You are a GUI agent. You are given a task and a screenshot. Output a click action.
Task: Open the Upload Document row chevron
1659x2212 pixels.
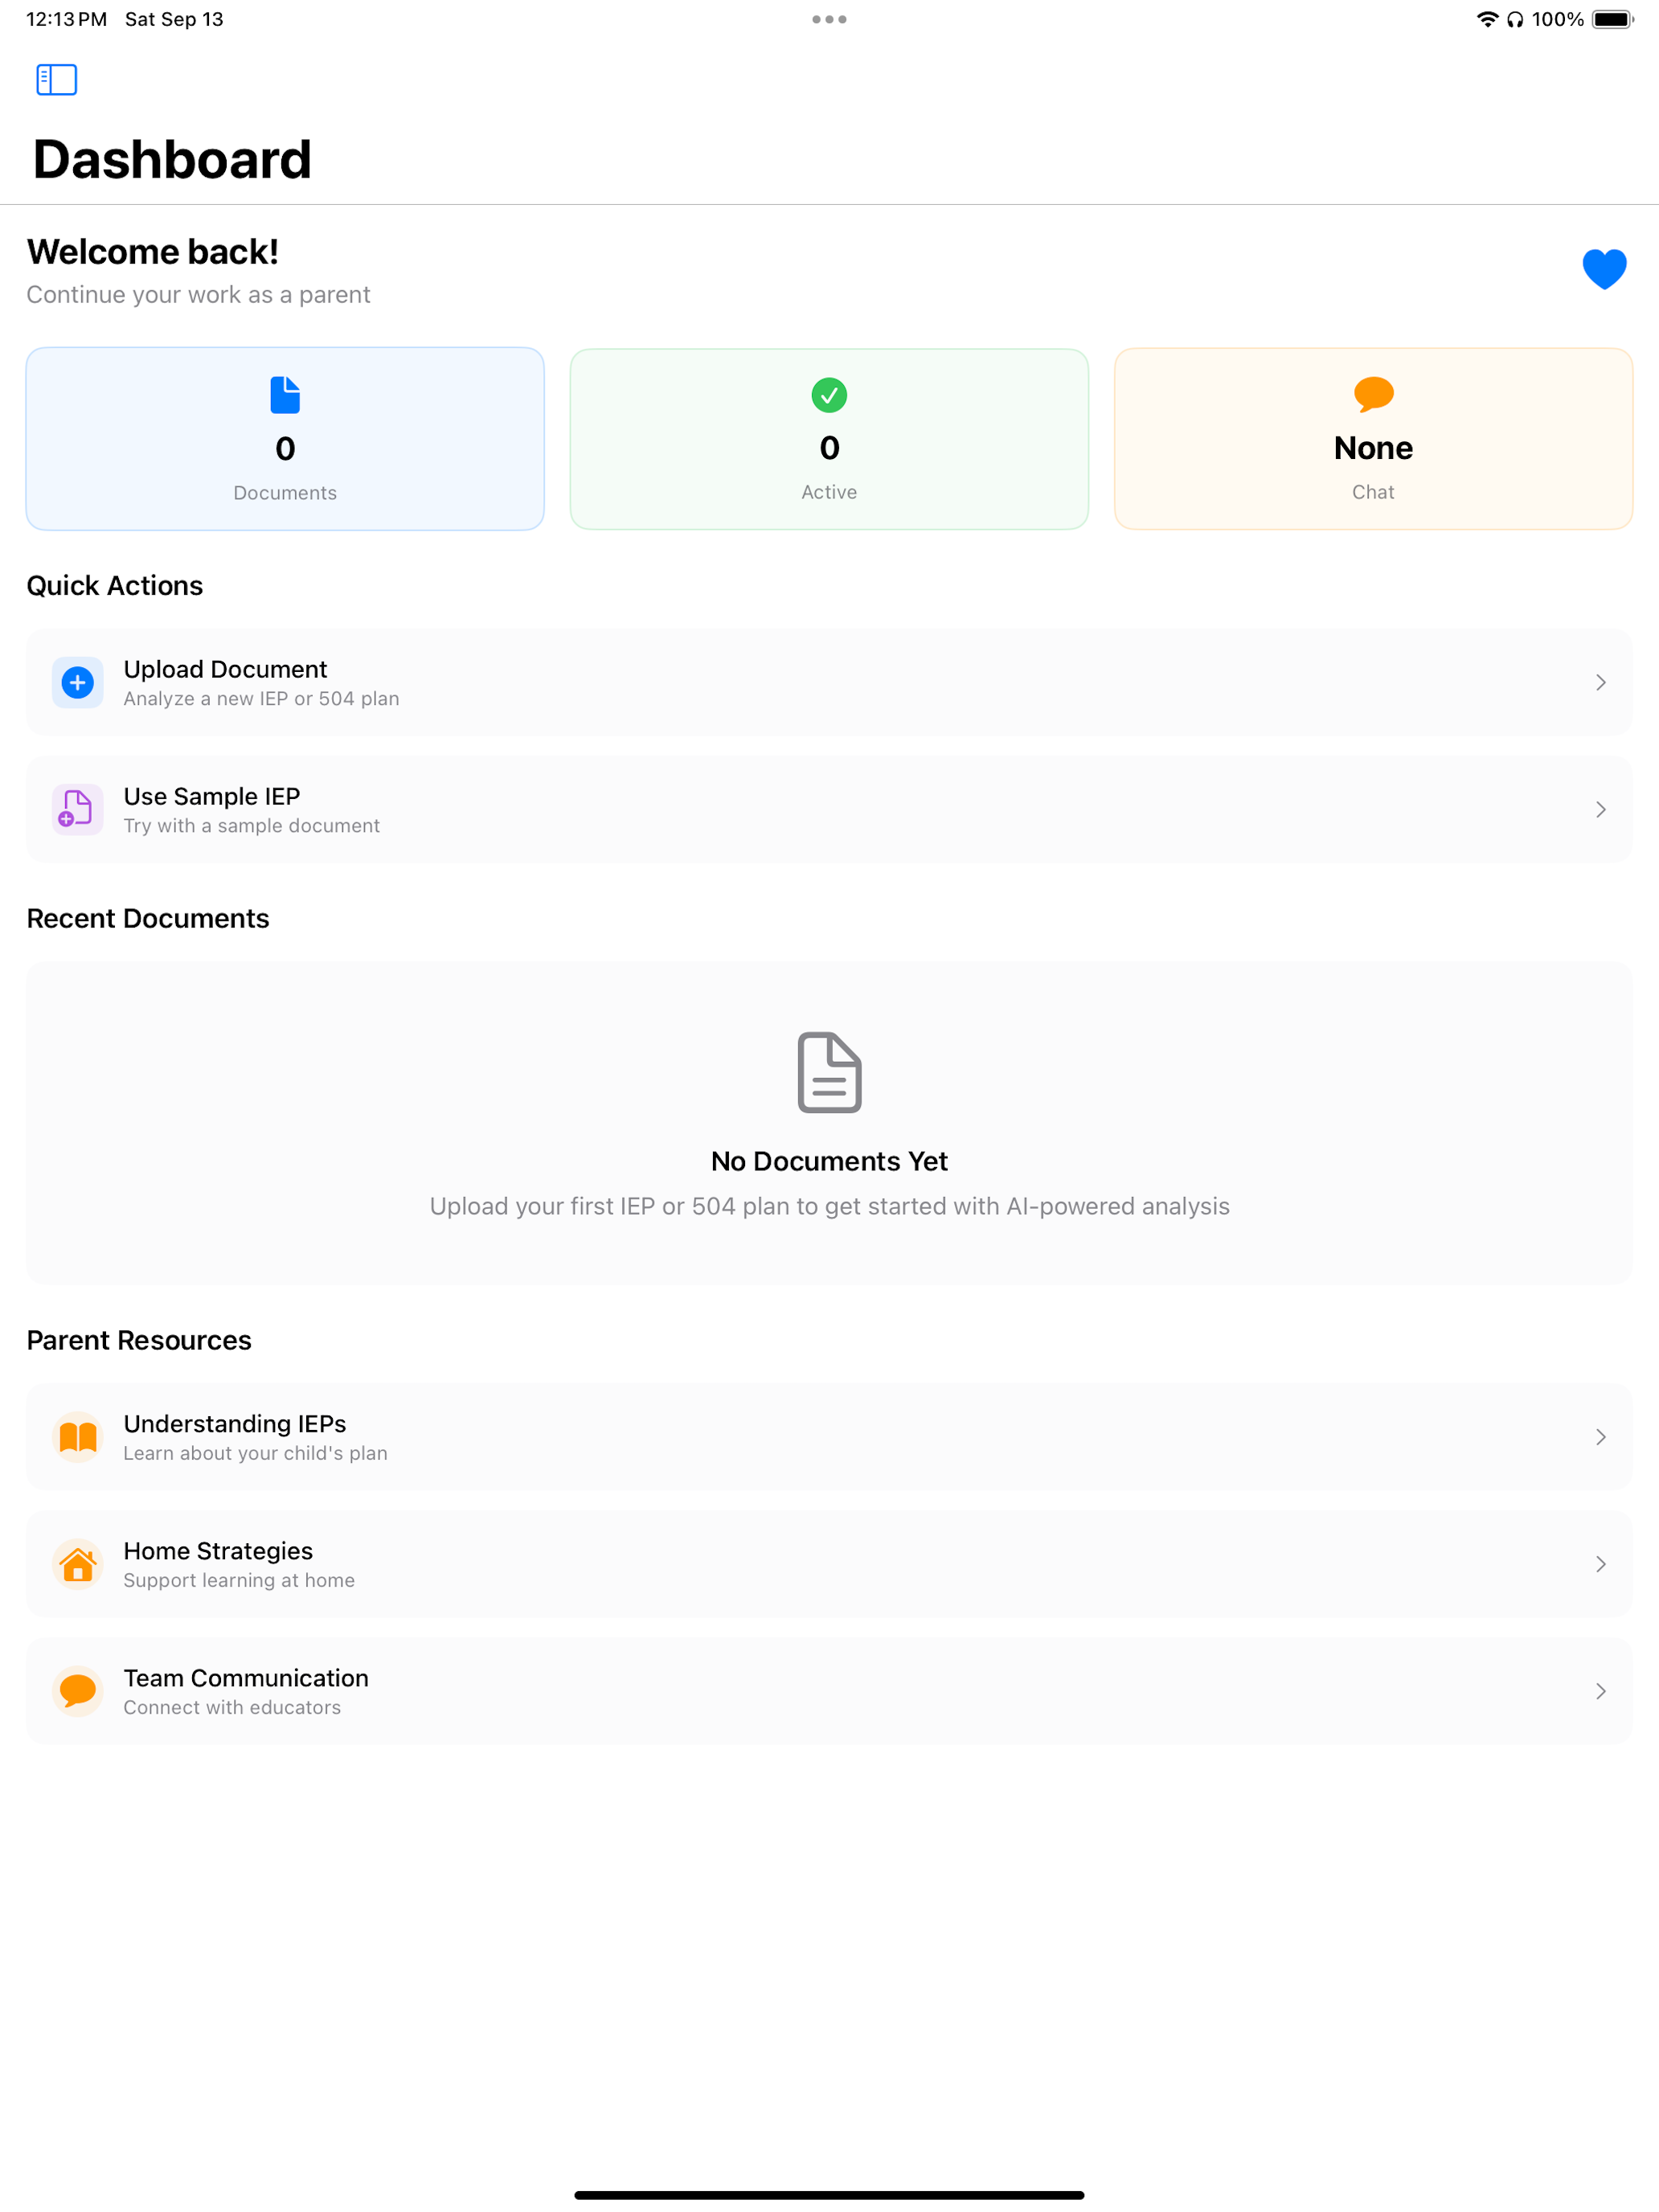[x=1600, y=682]
